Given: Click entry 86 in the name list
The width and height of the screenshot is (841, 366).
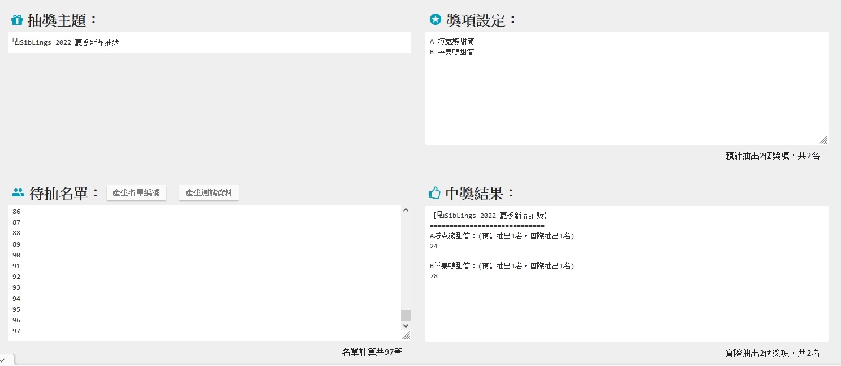Looking at the screenshot, I should (16, 211).
